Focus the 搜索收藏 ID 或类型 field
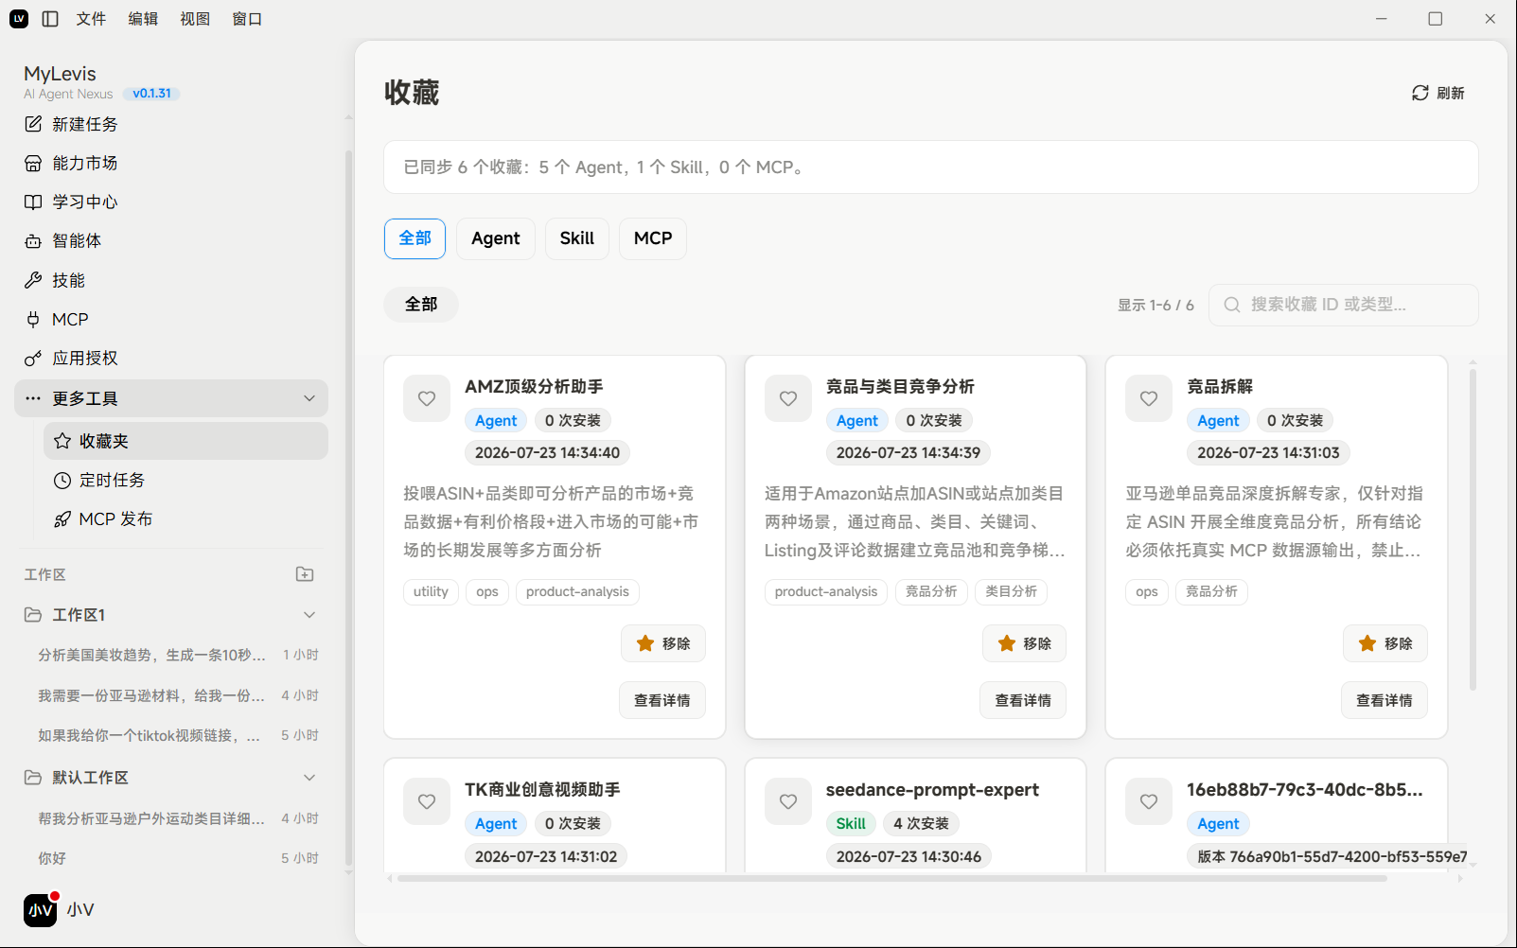1517x948 pixels. [x=1344, y=305]
